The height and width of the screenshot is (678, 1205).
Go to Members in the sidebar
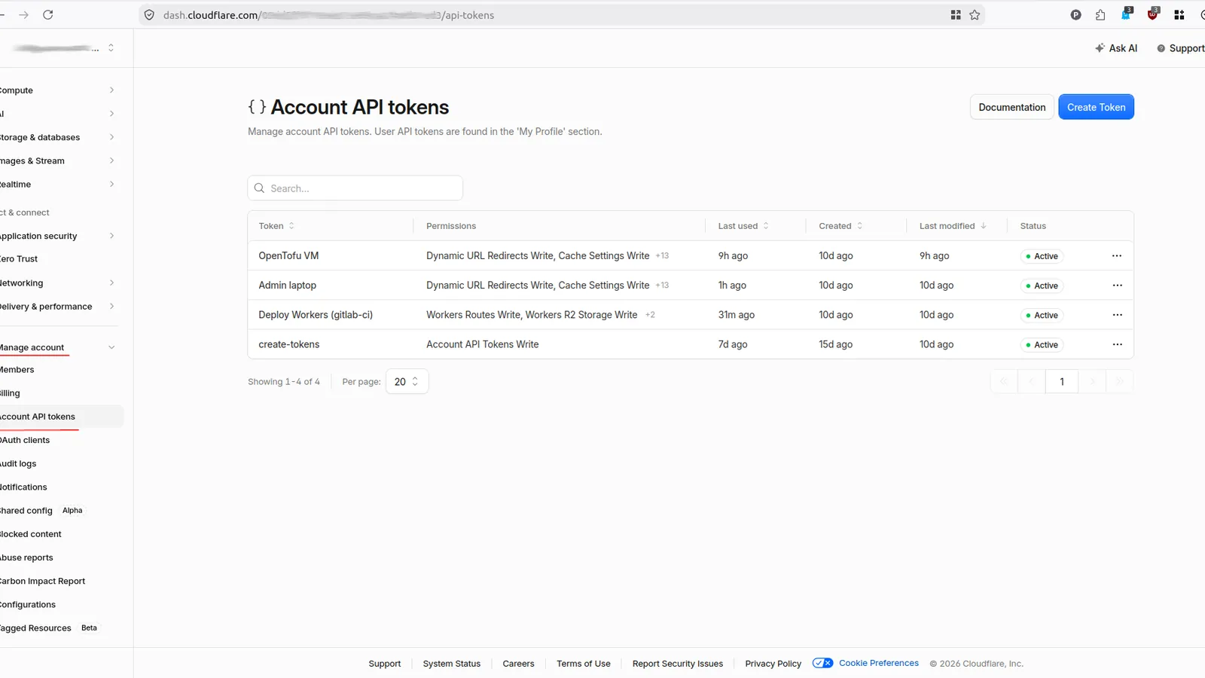point(17,370)
